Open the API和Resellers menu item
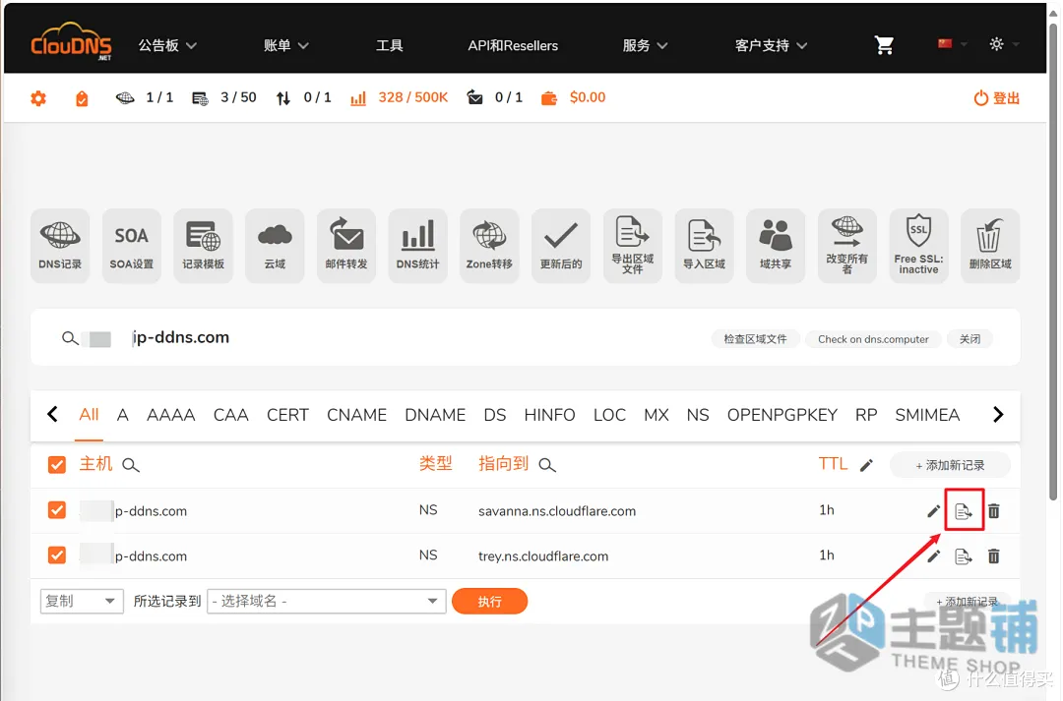 pyautogui.click(x=513, y=45)
